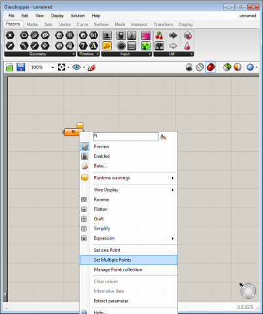Switch to shaded red preview mode
The width and height of the screenshot is (263, 314).
(x=211, y=67)
